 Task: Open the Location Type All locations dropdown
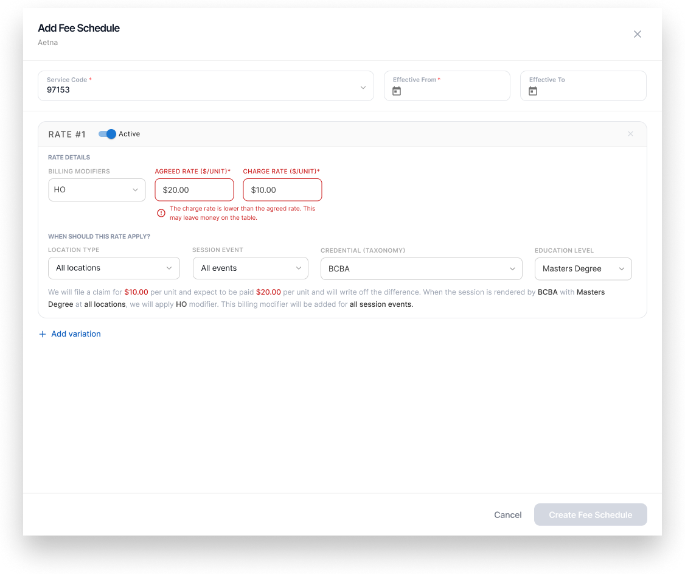pos(114,268)
